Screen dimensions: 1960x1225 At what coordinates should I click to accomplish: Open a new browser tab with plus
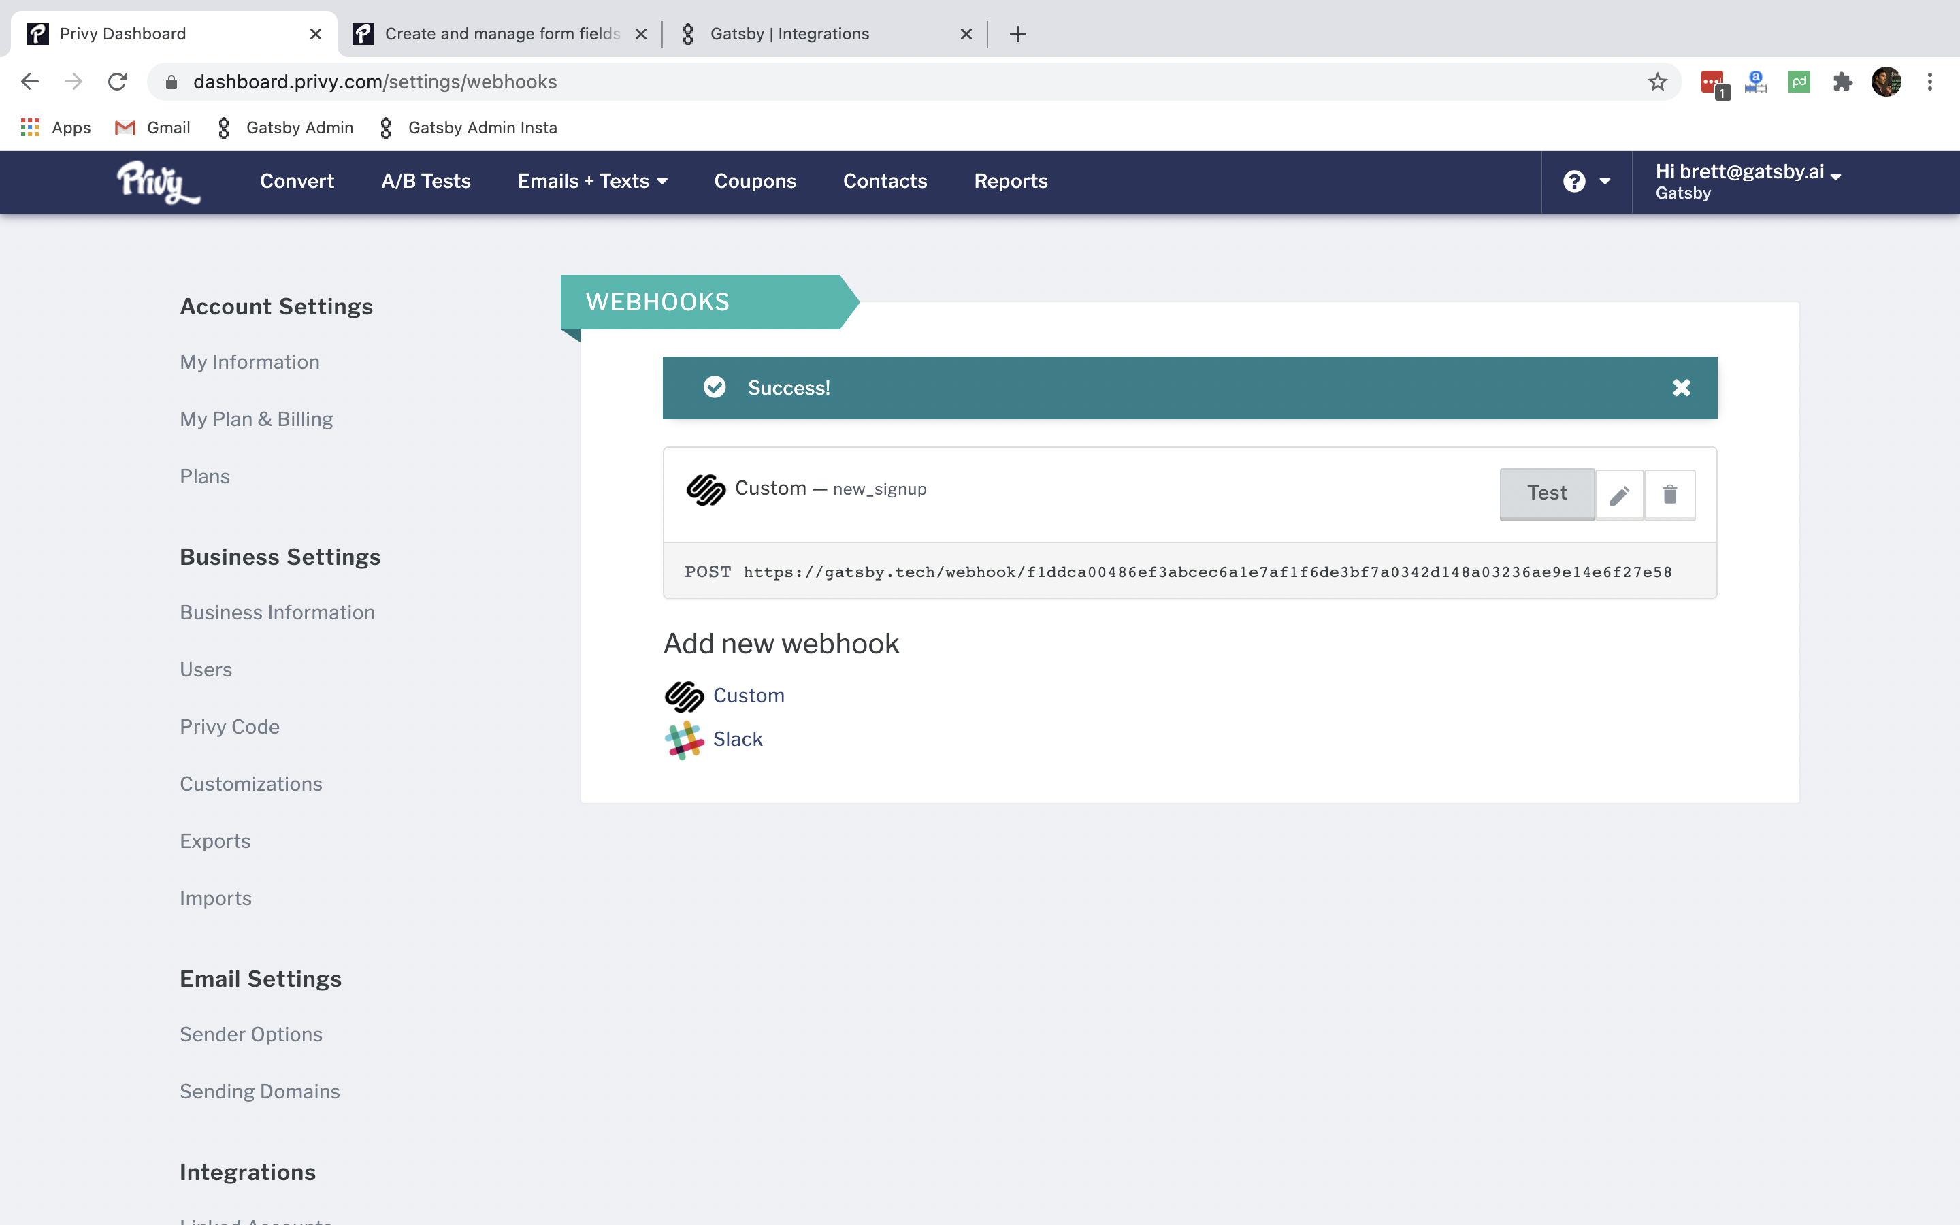(x=1018, y=34)
